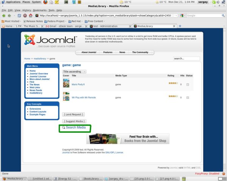Click the Joomla! Shop books banner
Screen dimensions: 227x181
(128, 139)
